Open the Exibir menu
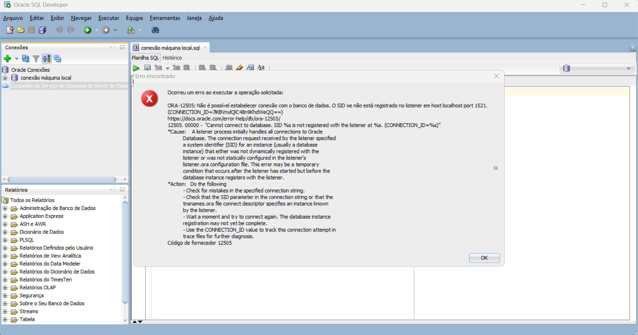This screenshot has width=638, height=335. pos(58,18)
